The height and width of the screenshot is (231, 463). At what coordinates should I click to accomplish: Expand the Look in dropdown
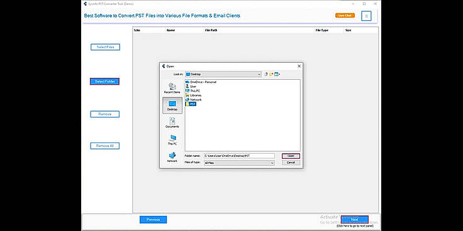[x=259, y=74]
